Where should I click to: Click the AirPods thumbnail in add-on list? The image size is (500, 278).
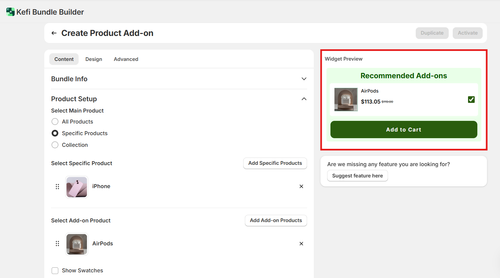77,244
